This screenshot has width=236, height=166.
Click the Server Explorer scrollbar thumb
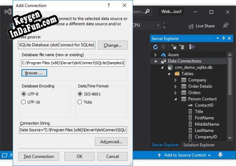point(230,76)
